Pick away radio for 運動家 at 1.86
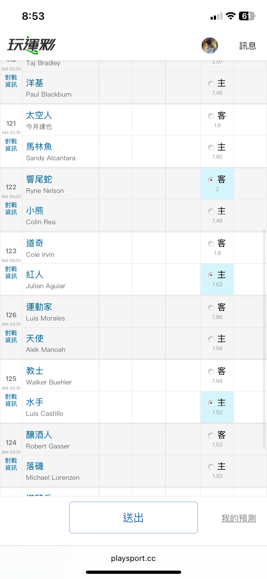267x579 pixels. 211,308
